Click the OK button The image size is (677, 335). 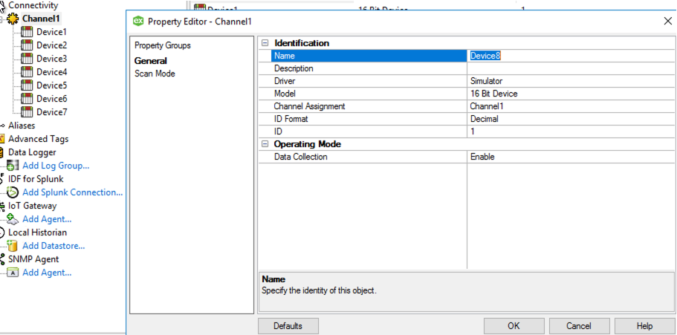click(514, 326)
